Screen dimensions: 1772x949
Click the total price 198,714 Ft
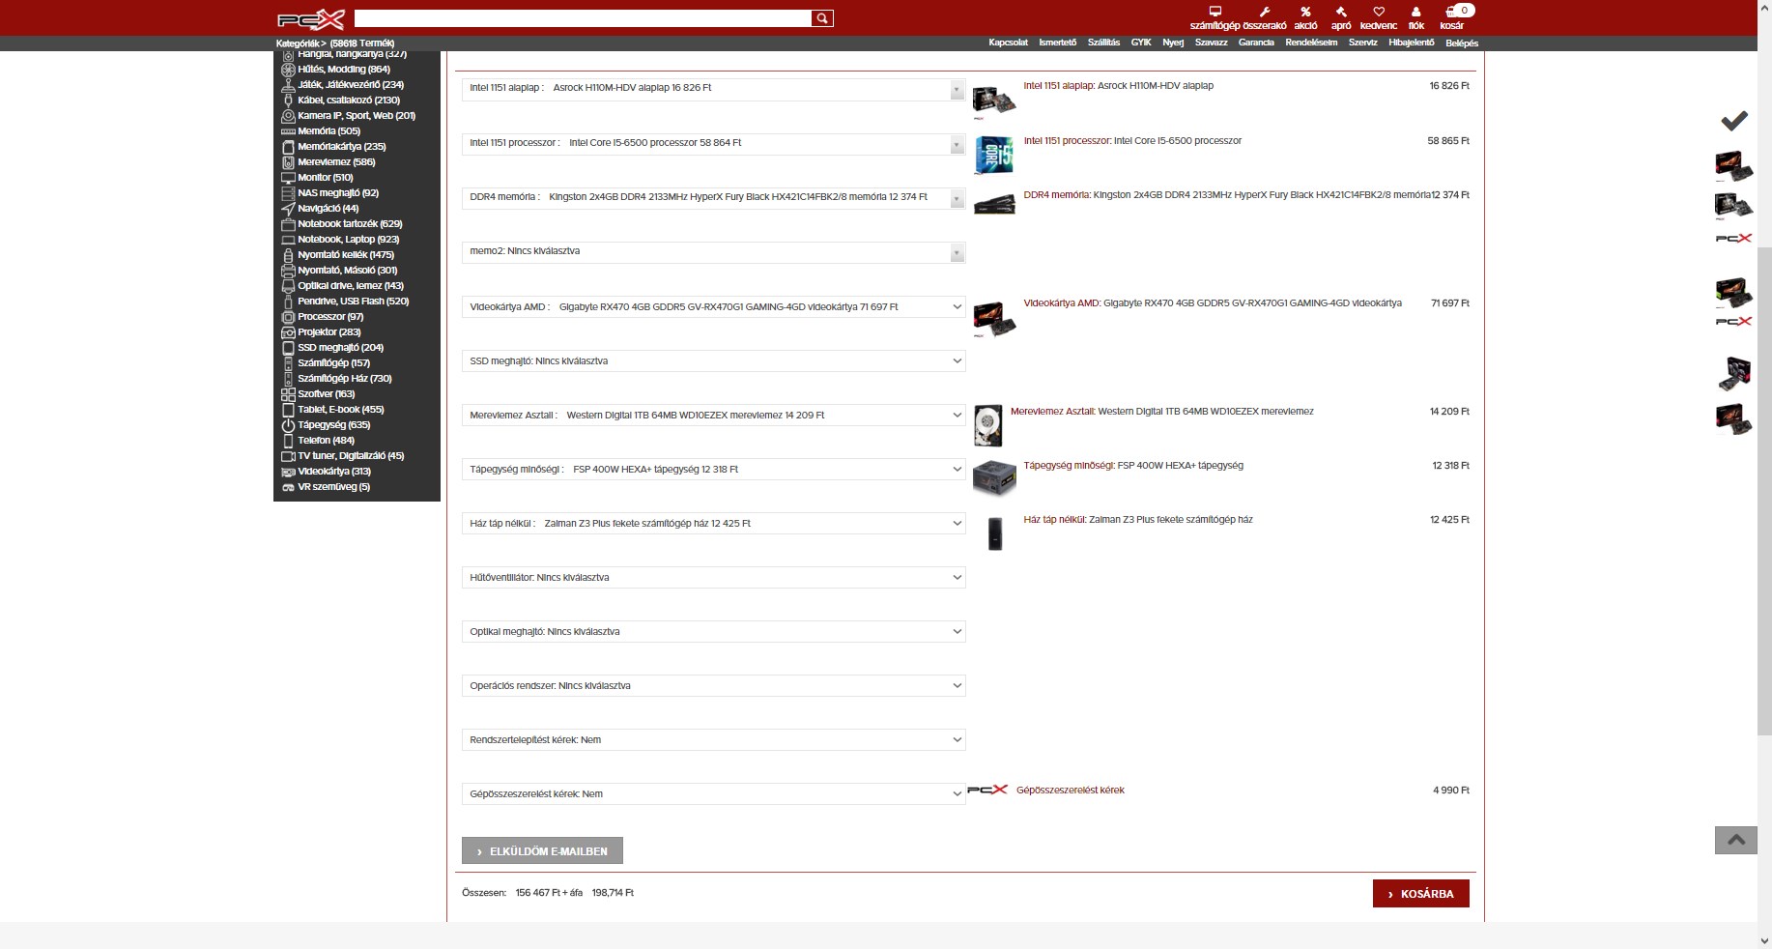[x=613, y=893]
